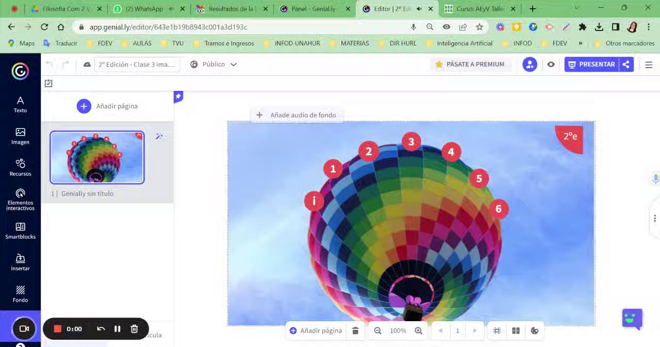Click the checklist icon below toolbar
The width and height of the screenshot is (660, 347).
click(x=48, y=83)
